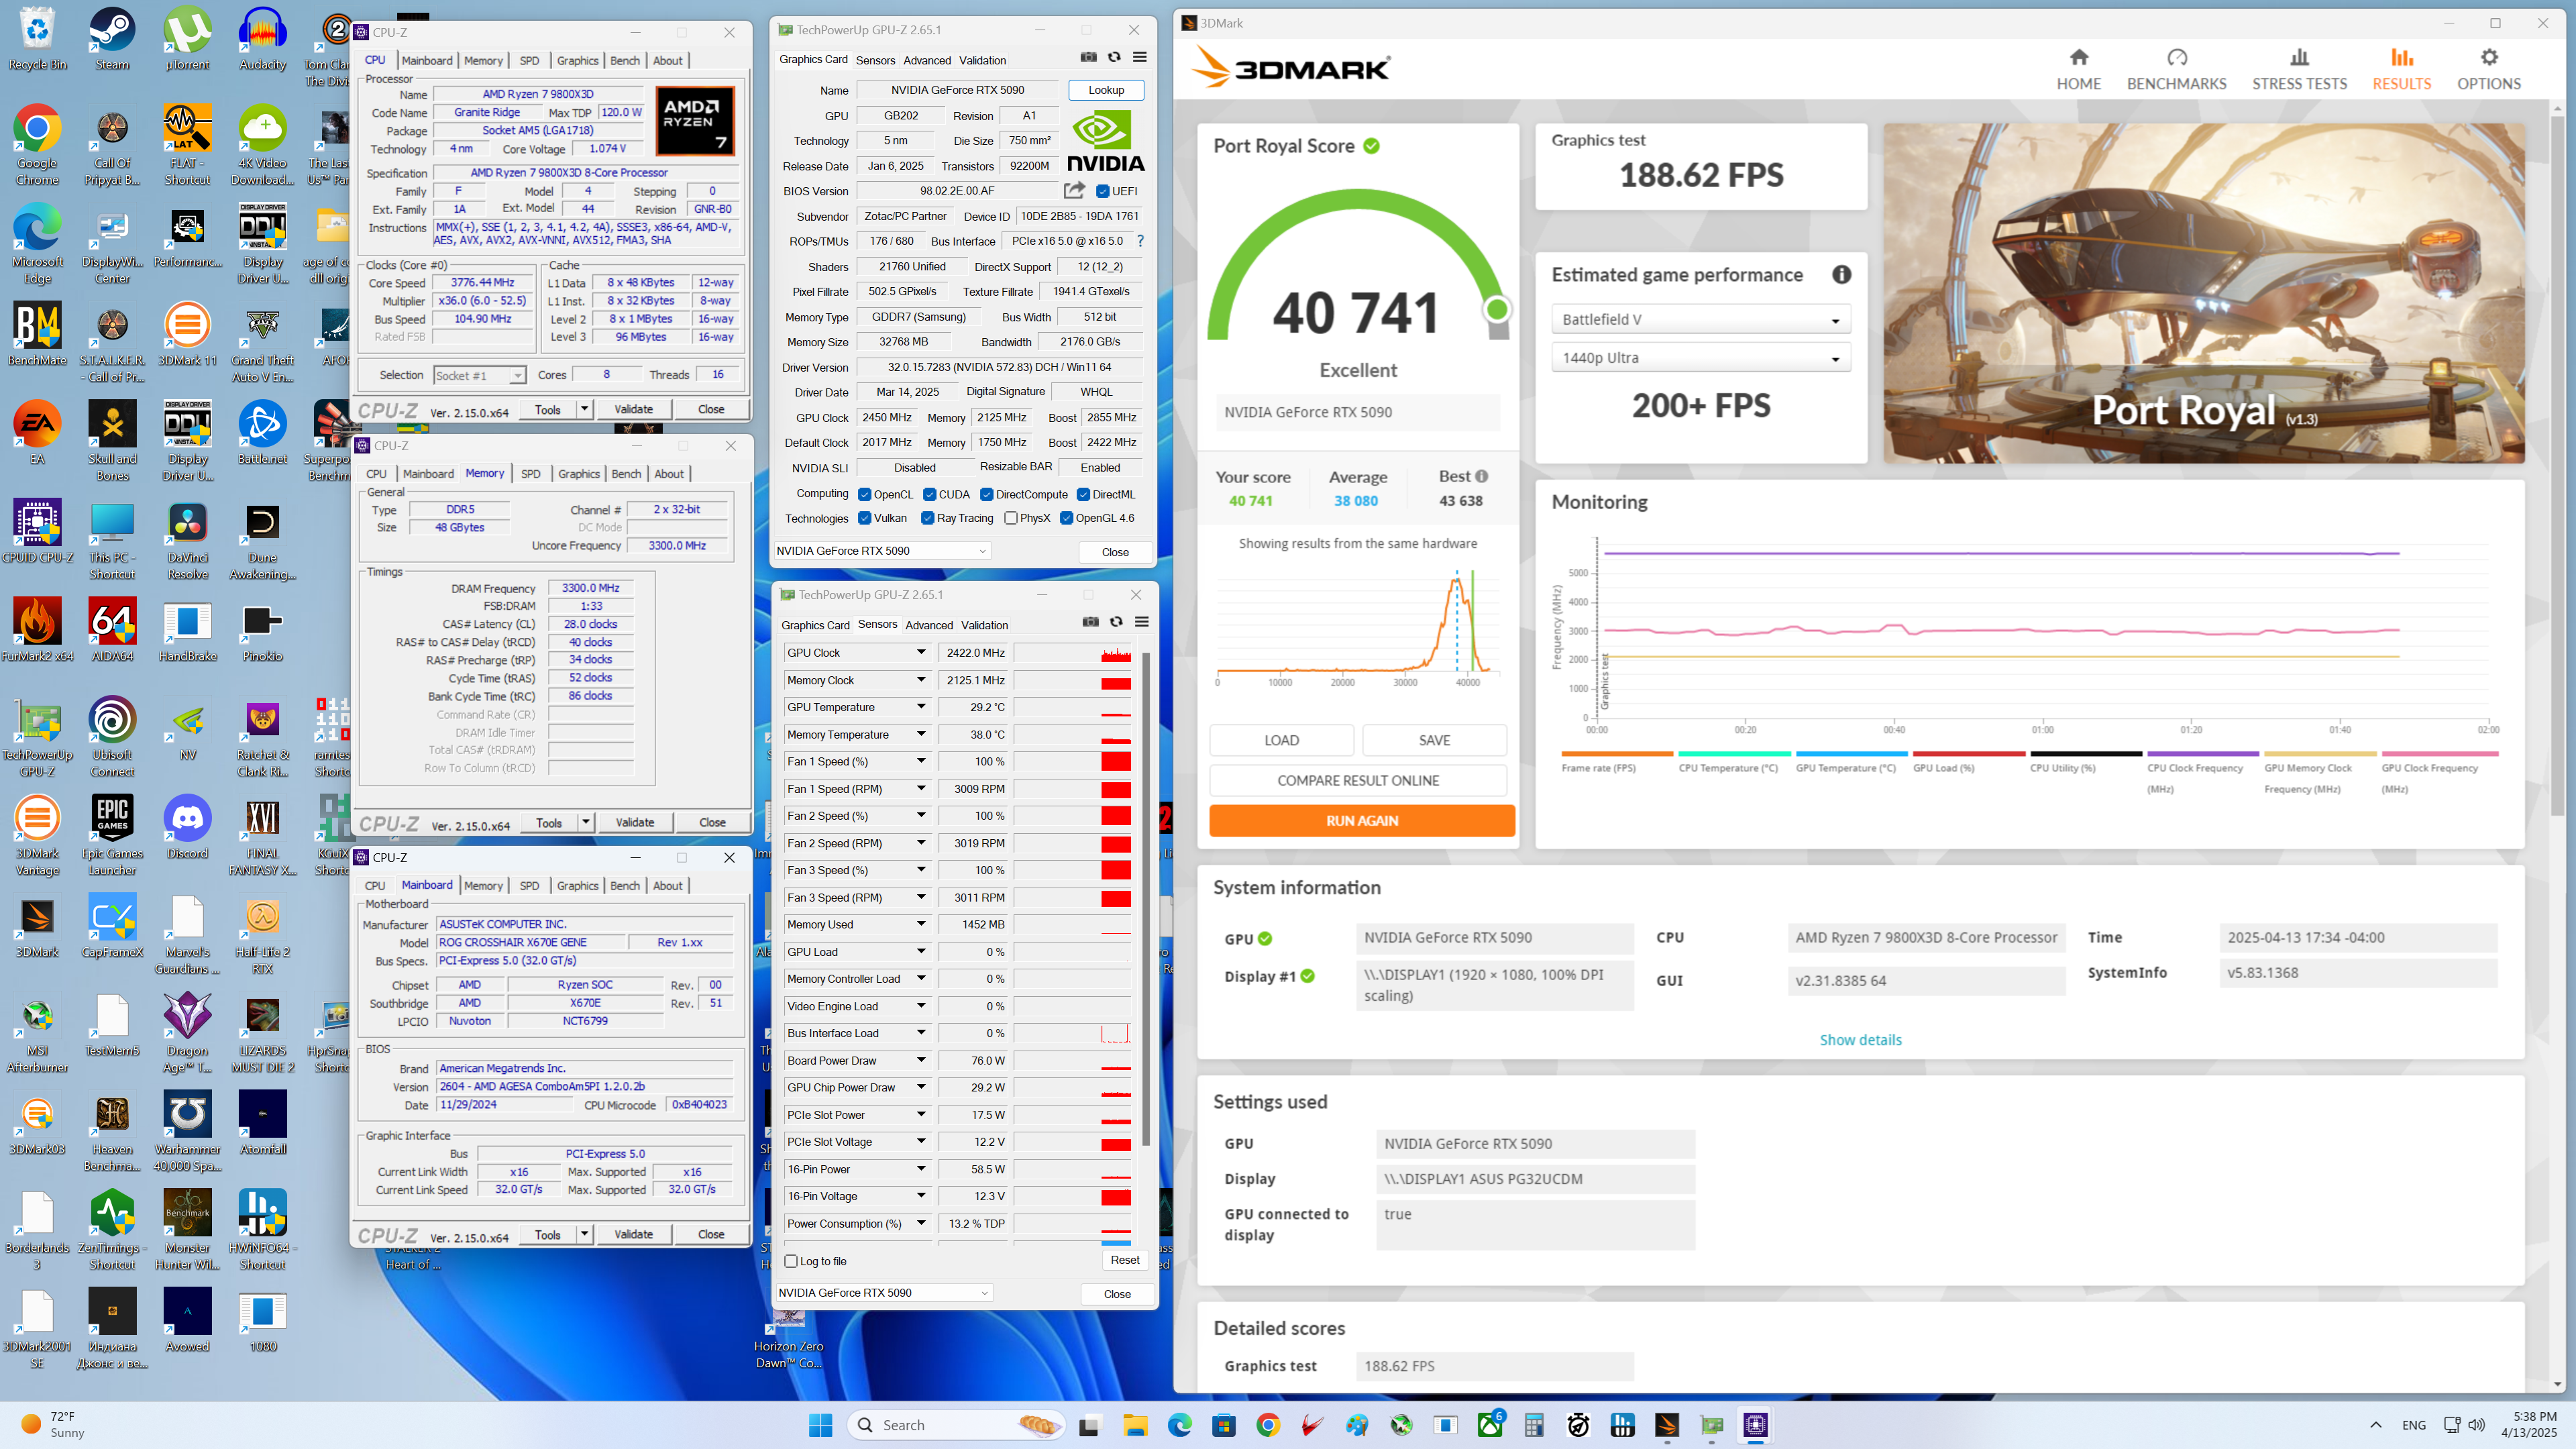
Task: Click Bus Interface question mark in GPU-Z
Action: coord(1140,241)
